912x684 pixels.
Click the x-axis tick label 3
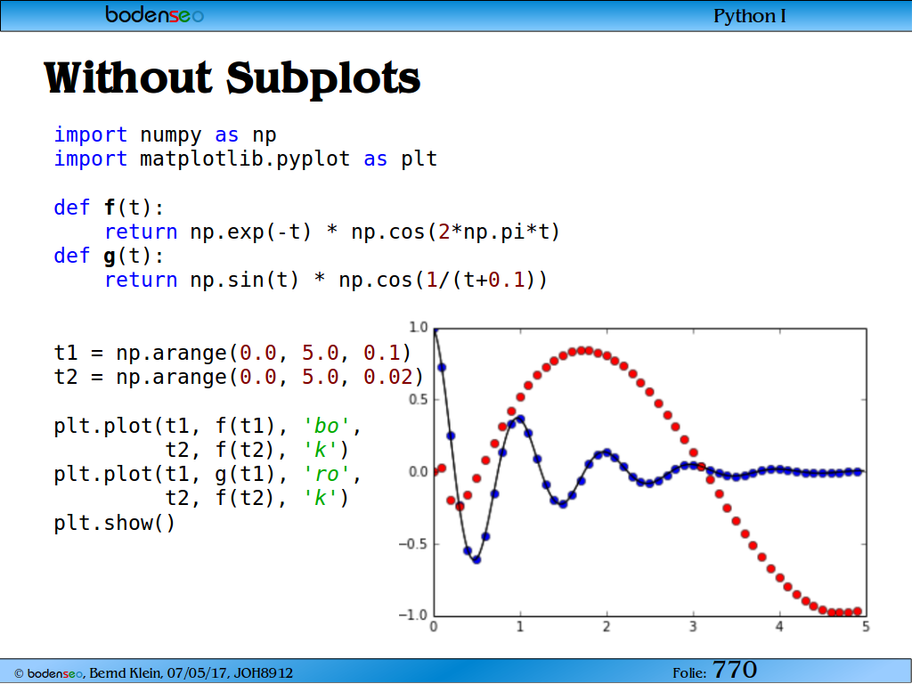click(693, 627)
